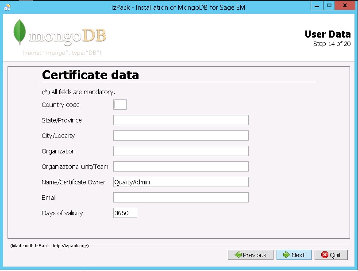Maximize the IzPack installer window
Screen dimensions: 358x271
[329, 6]
